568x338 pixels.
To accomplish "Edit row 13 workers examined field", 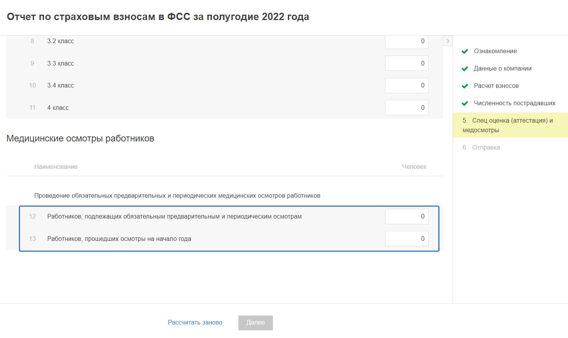I will point(407,239).
